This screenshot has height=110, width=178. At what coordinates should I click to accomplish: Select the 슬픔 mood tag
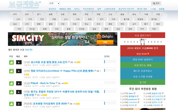click(51, 14)
